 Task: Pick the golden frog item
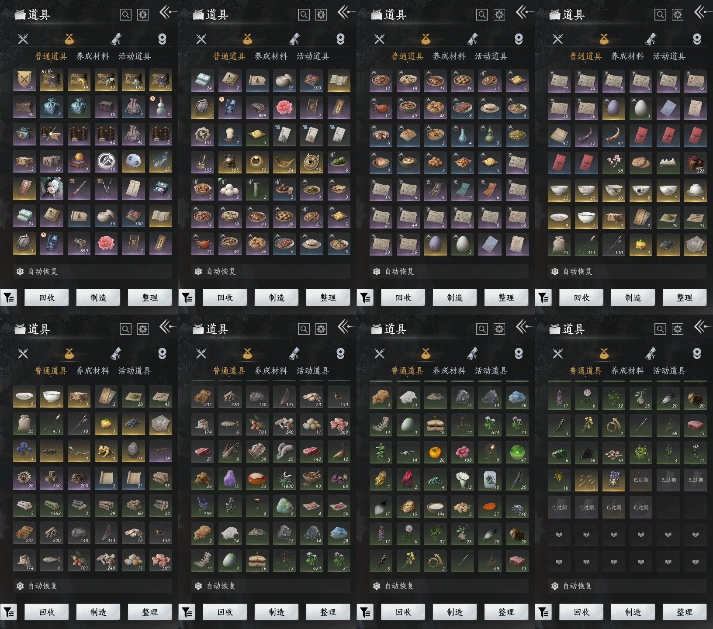106,451
